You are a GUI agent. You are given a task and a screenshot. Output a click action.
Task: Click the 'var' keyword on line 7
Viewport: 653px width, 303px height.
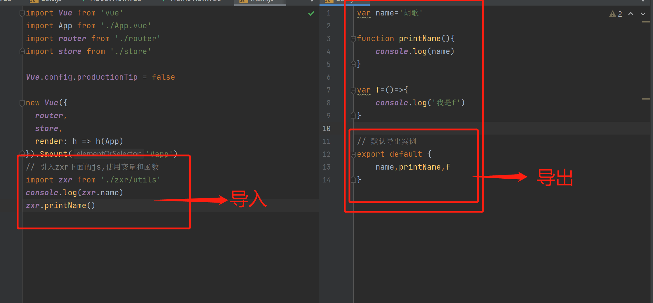pos(364,90)
